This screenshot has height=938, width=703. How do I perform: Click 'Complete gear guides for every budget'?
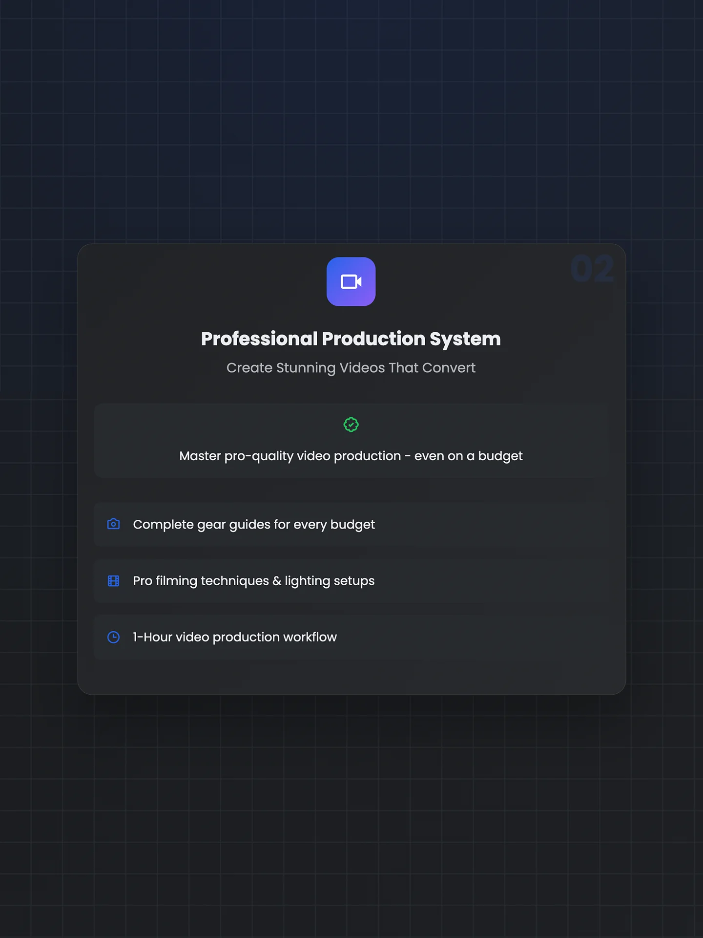click(254, 524)
